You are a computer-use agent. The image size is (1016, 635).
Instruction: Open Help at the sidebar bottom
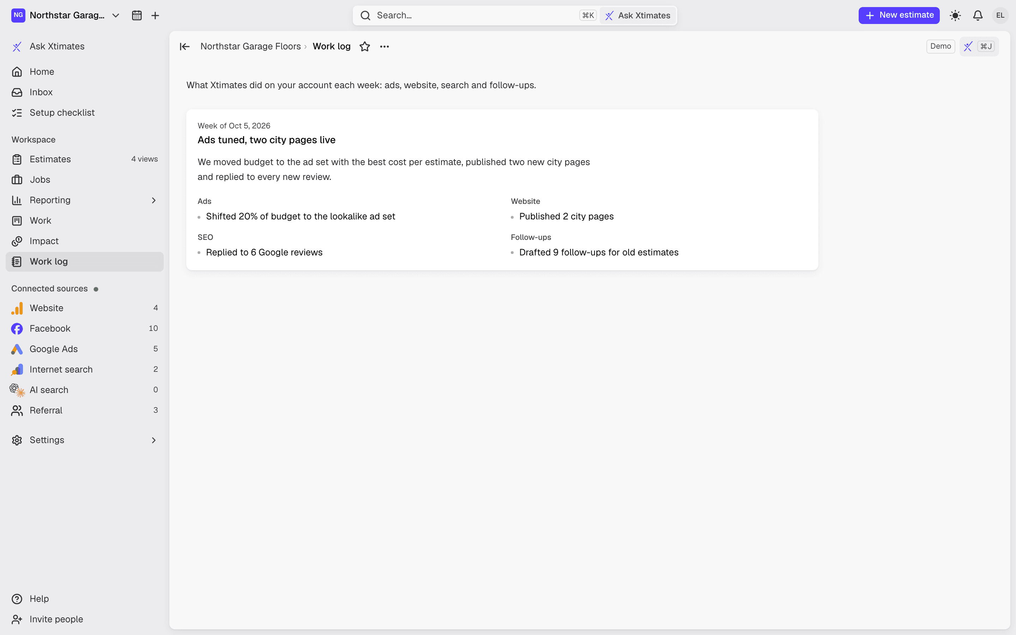point(84,599)
